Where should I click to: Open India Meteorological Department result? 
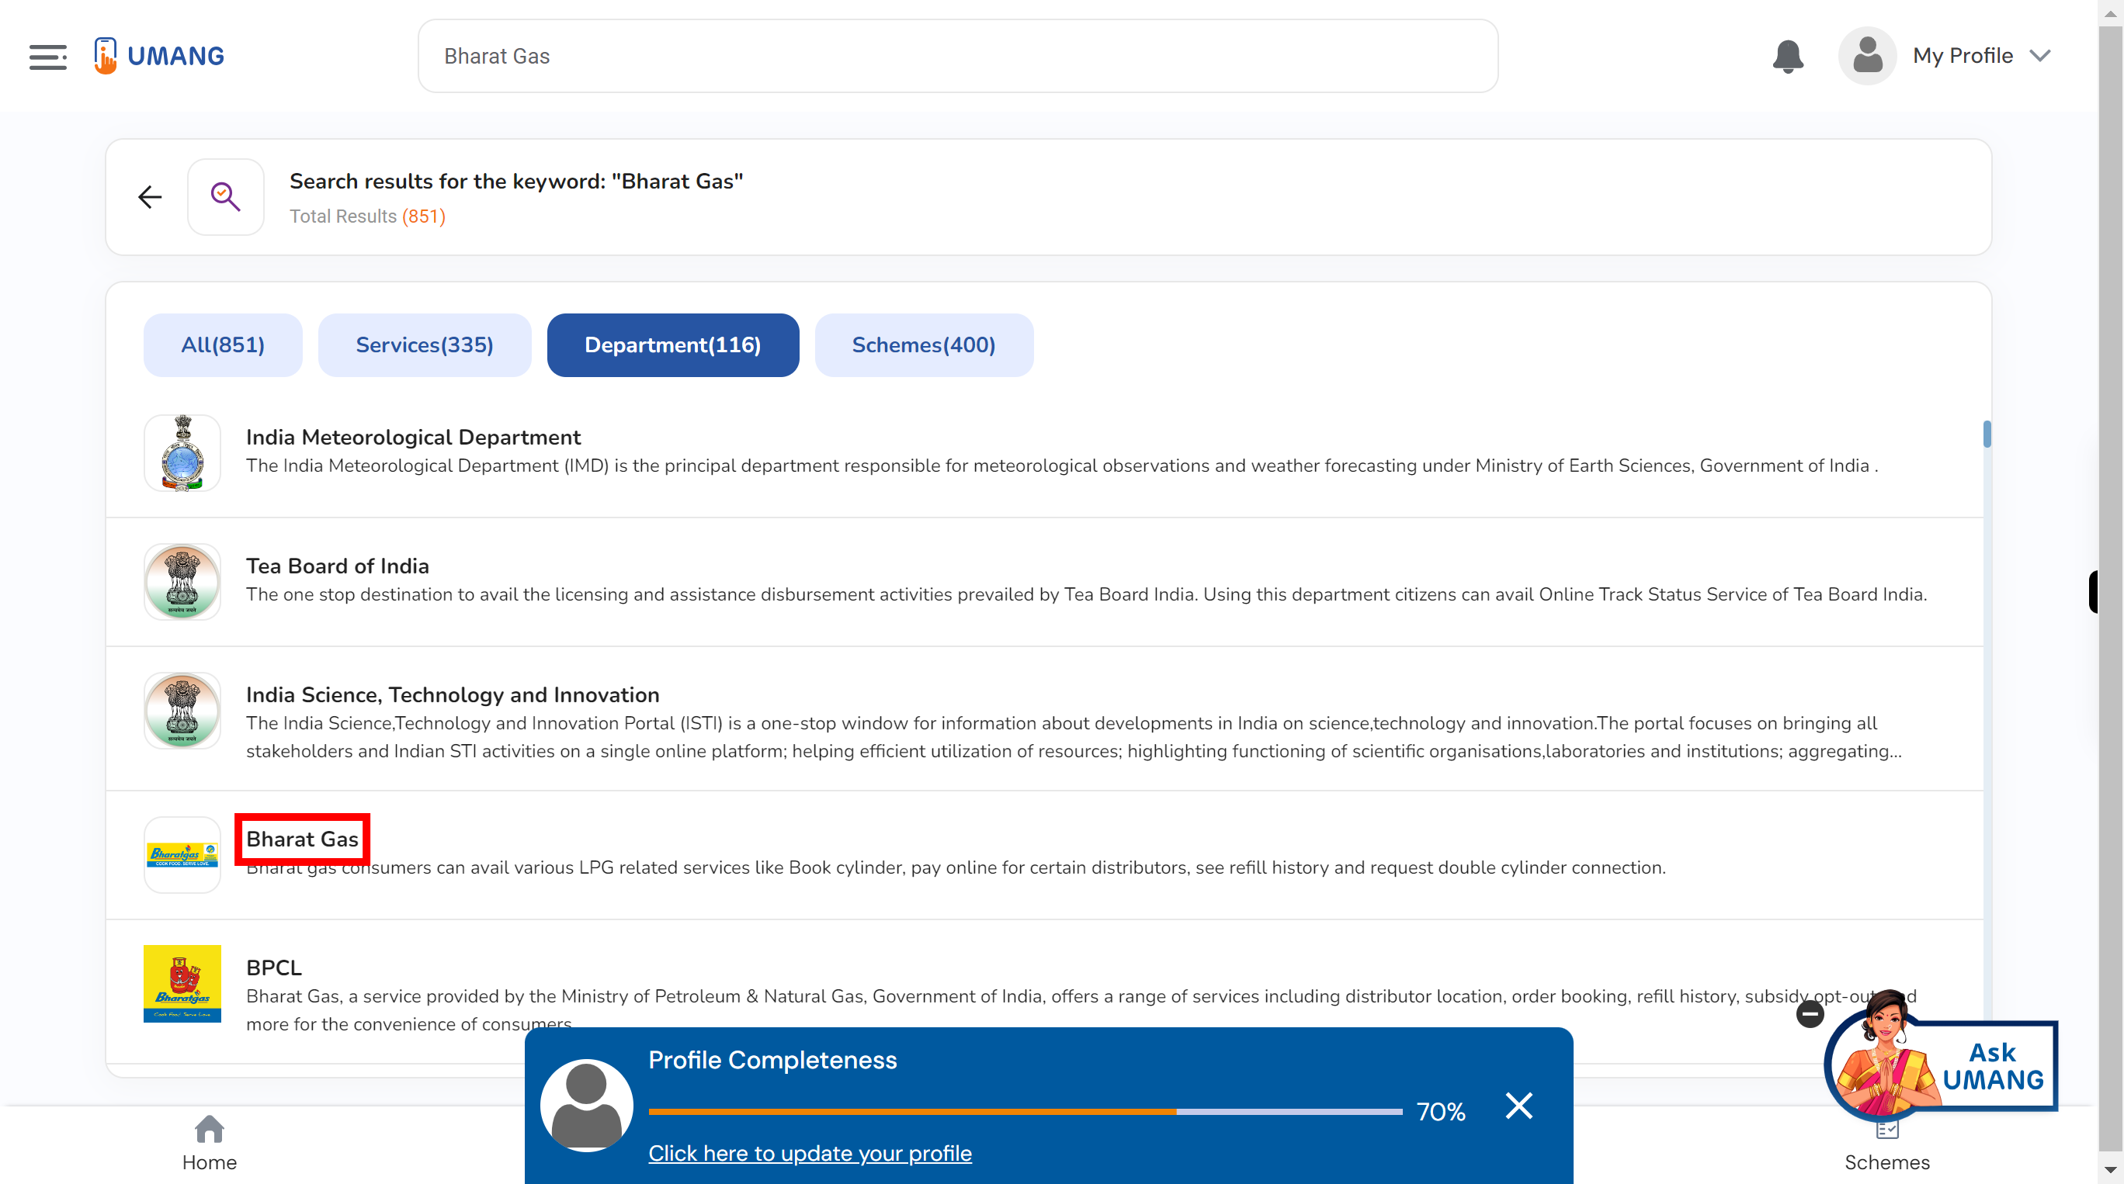(x=413, y=437)
